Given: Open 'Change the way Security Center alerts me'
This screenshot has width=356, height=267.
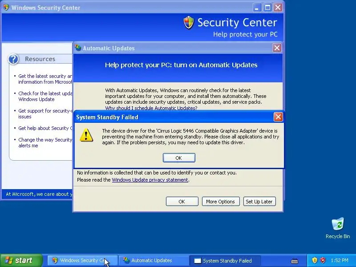Looking at the screenshot, I should pyautogui.click(x=45, y=142).
